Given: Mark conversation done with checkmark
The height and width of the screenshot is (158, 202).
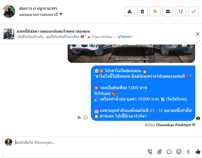Looking at the screenshot, I should click(x=193, y=11).
